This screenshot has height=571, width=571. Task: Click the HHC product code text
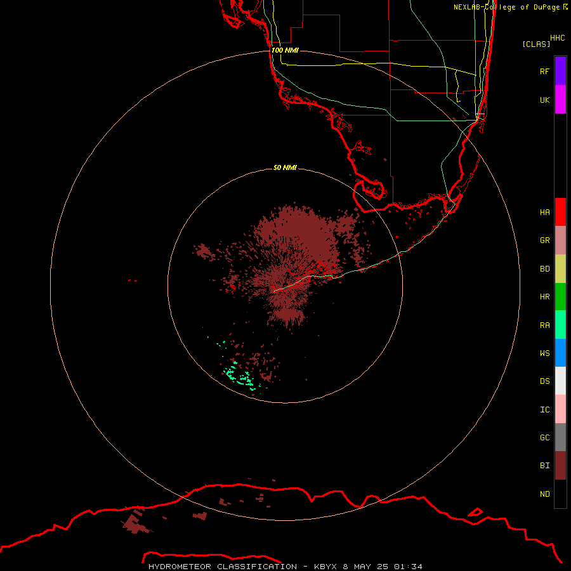[x=557, y=38]
